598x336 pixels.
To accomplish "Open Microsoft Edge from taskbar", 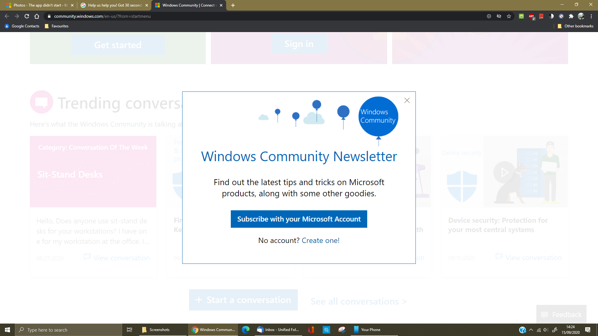I will pos(246,330).
